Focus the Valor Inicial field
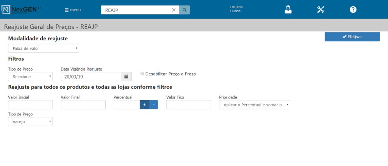 pyautogui.click(x=30, y=105)
